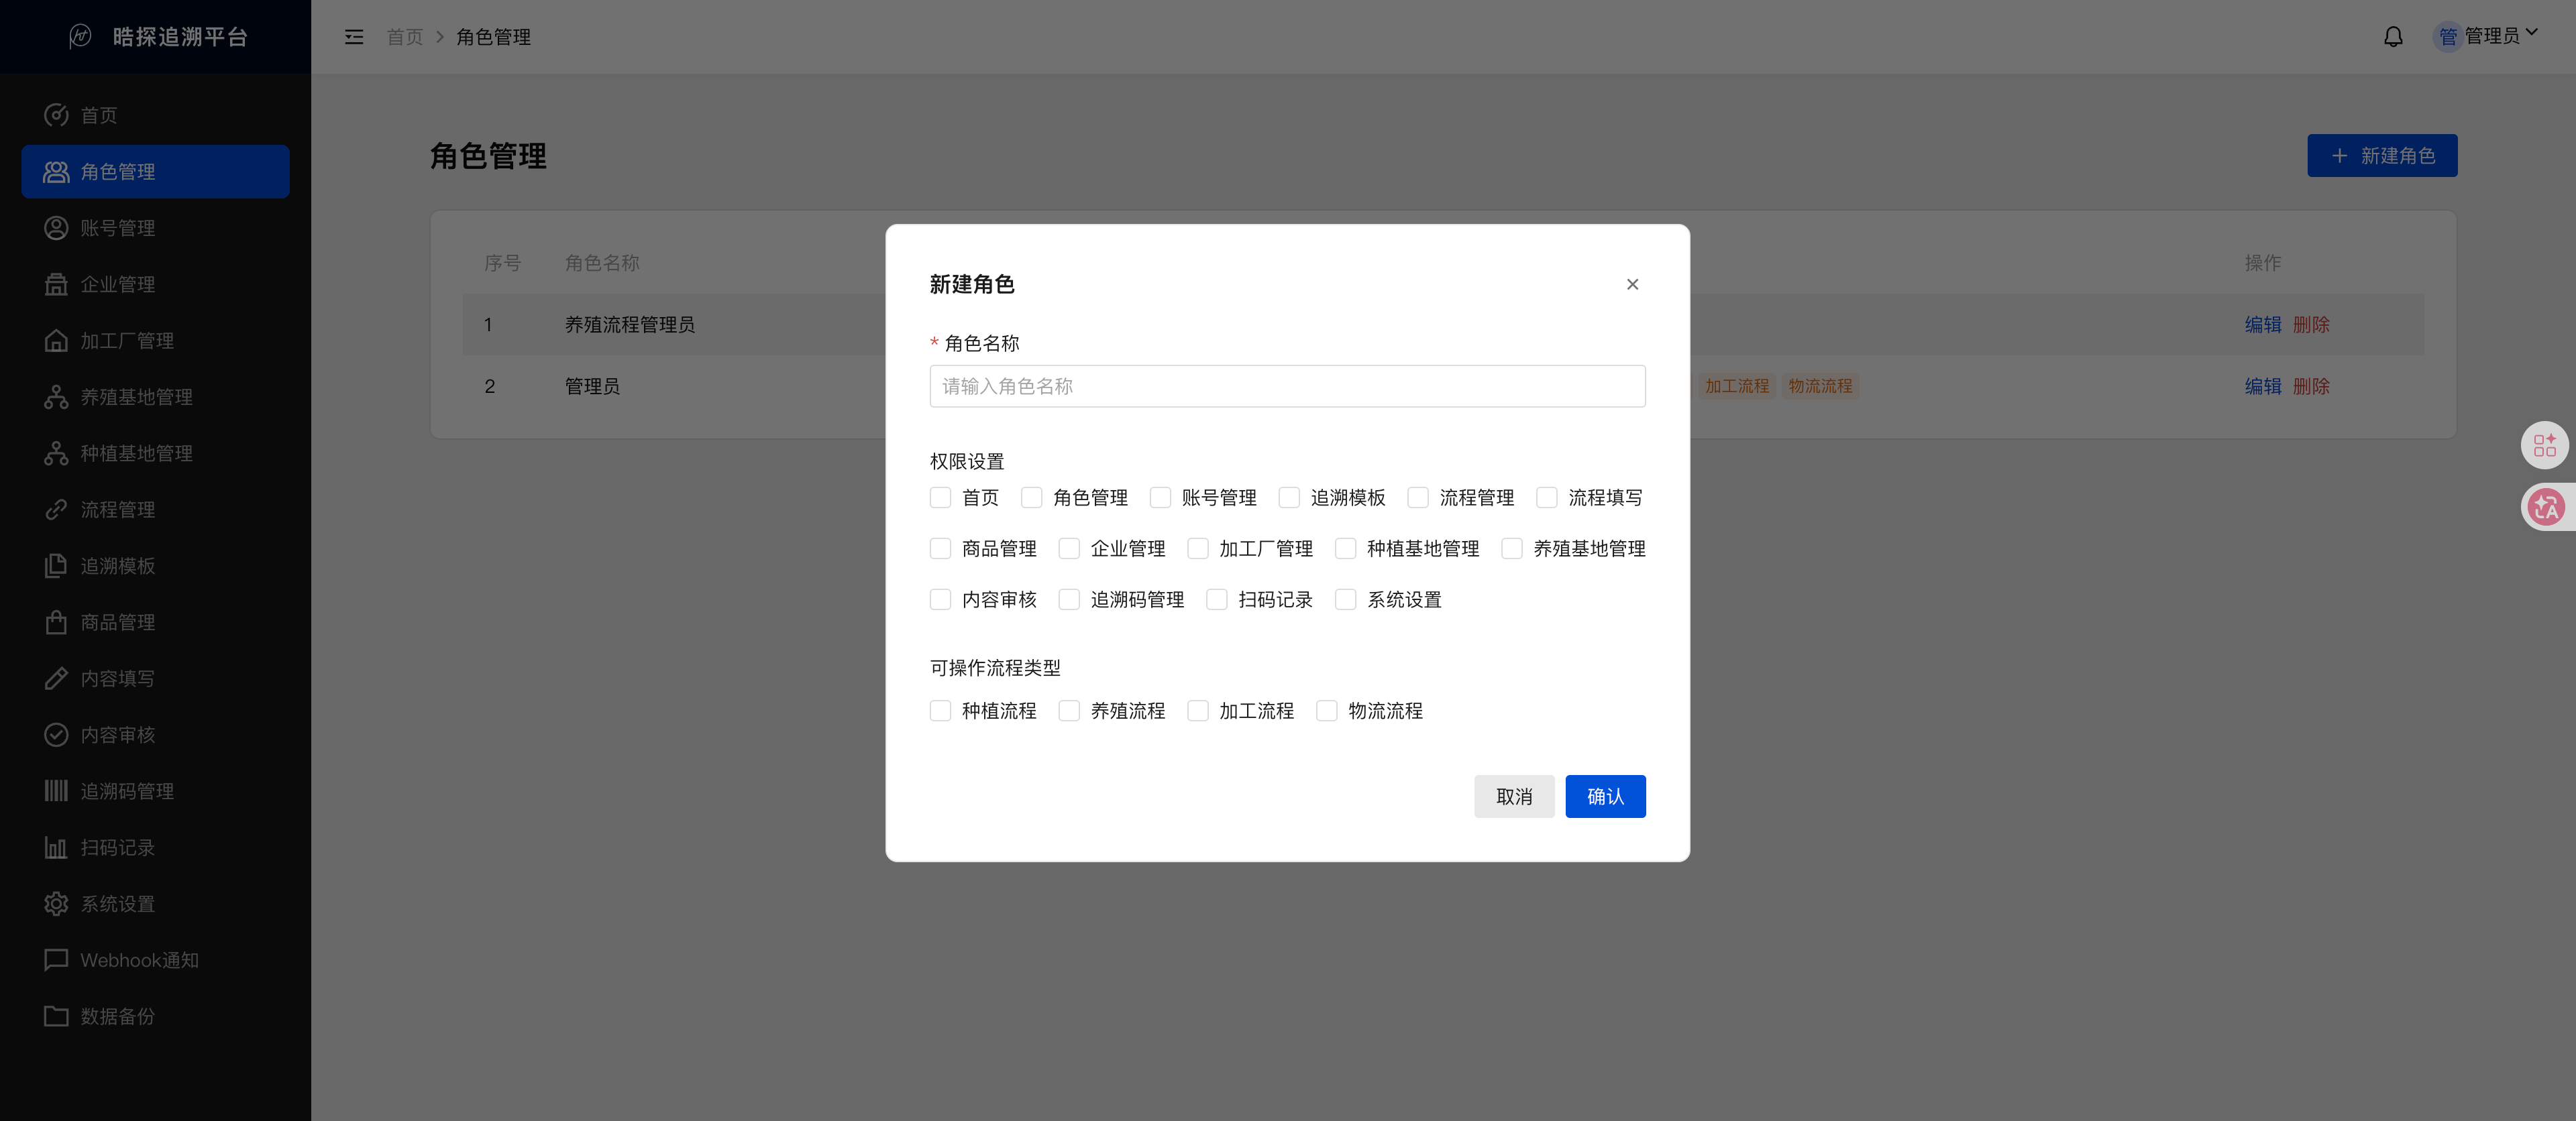
Task: Click the 首页 breadcrumb link
Action: click(405, 37)
